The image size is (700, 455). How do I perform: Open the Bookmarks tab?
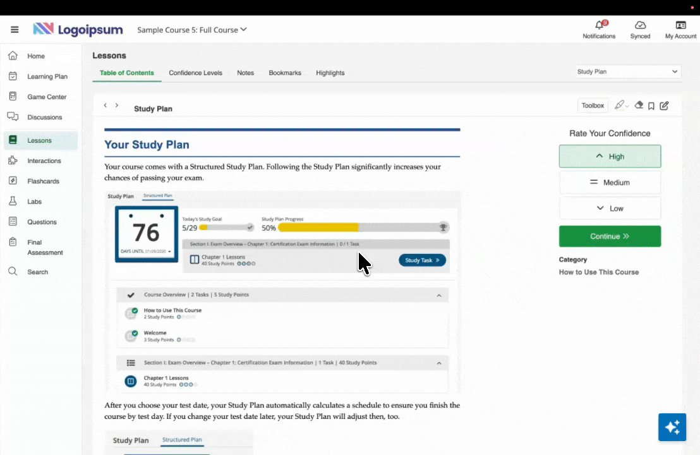click(x=285, y=73)
